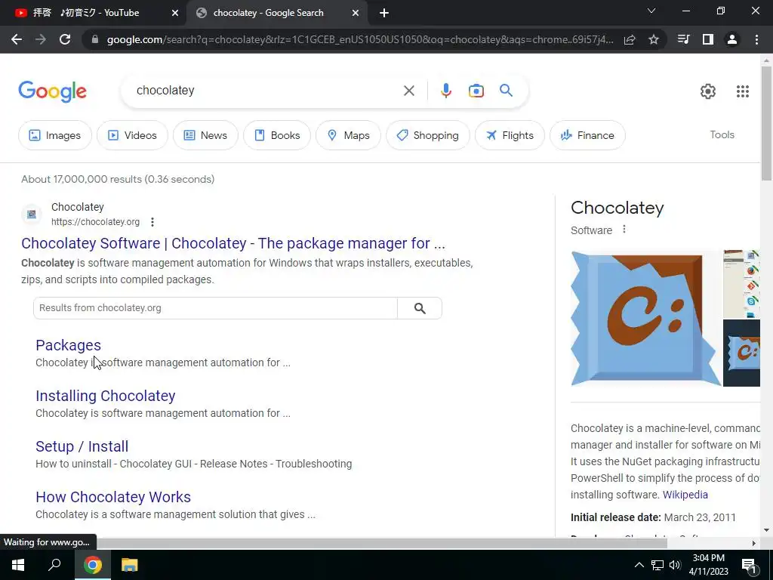Toggle the Chrome side panel
The height and width of the screenshot is (580, 773).
(708, 39)
